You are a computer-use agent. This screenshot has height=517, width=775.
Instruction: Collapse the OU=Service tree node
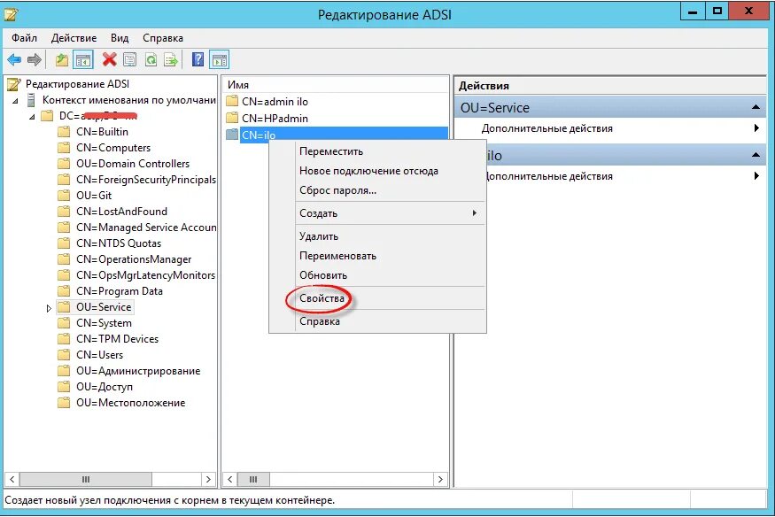click(50, 307)
